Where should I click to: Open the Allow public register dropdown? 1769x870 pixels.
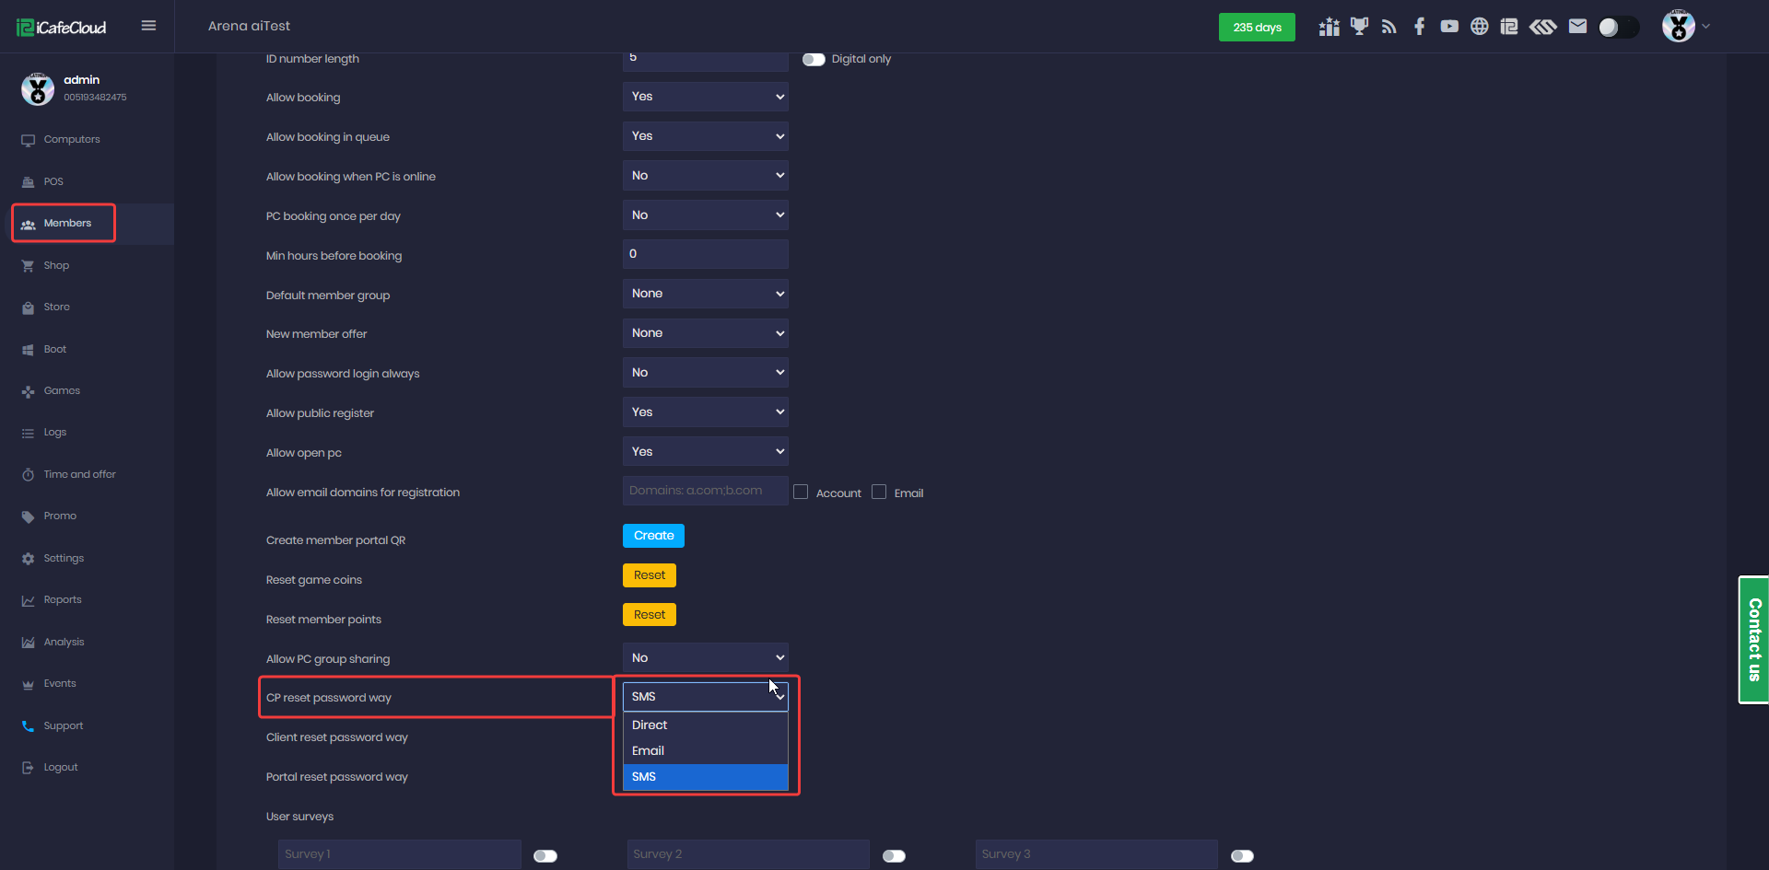click(706, 412)
